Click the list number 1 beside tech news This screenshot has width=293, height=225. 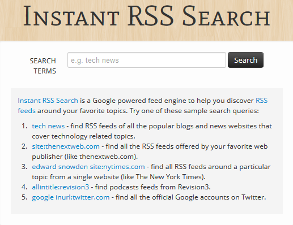pyautogui.click(x=24, y=126)
